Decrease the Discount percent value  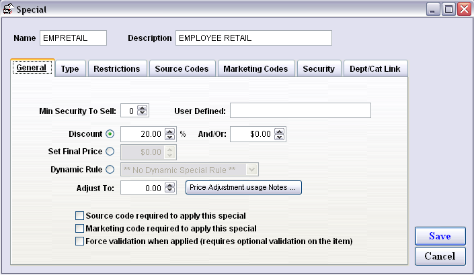point(170,137)
